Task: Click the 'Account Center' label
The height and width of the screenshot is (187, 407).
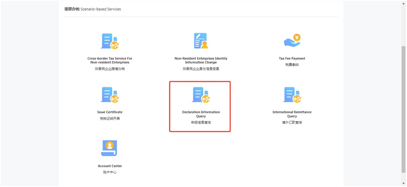Action: [110, 166]
